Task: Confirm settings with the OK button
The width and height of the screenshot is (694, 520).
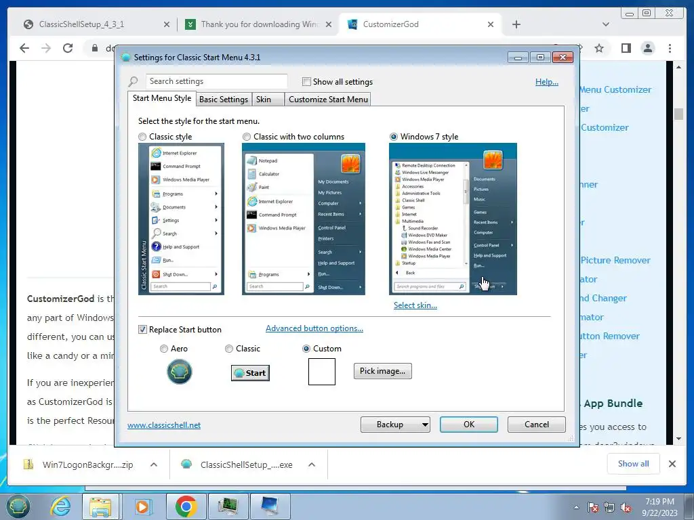Action: click(469, 425)
